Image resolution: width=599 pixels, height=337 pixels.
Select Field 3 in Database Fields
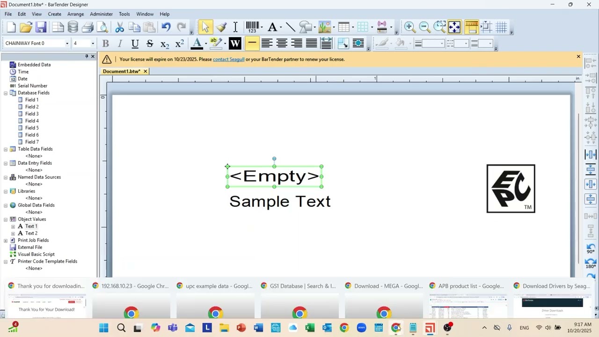32,114
